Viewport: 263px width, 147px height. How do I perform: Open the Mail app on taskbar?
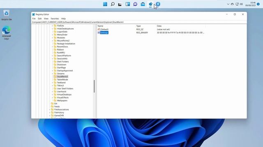pyautogui.click(x=143, y=4)
